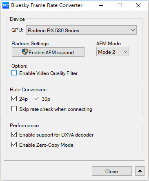Click the Enable AFM support button

pyautogui.click(x=48, y=52)
